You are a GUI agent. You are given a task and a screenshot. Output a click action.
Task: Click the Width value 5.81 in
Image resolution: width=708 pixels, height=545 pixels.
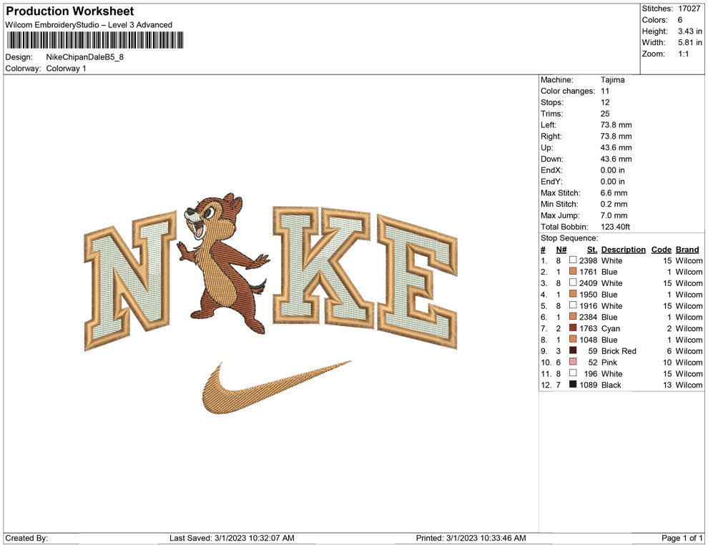(x=690, y=42)
